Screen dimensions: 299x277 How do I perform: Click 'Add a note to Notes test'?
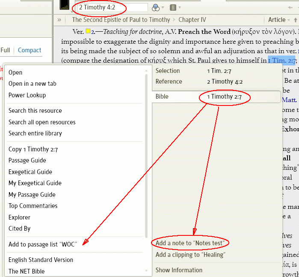(190, 243)
